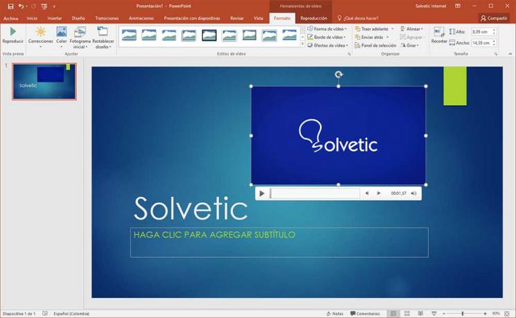Play the video with the player play button
Screen dimensions: 516x318
pos(262,193)
